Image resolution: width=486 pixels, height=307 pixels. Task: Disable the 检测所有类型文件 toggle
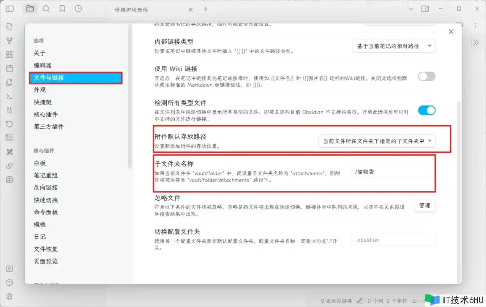pos(426,111)
